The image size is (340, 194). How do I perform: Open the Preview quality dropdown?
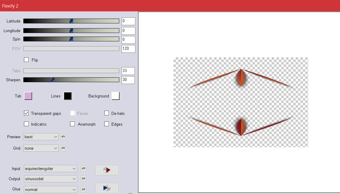[41, 137]
